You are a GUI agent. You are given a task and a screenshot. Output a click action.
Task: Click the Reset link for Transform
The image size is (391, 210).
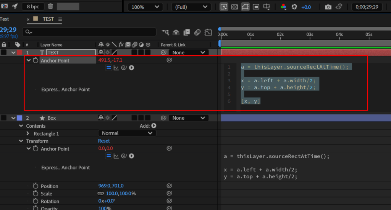(104, 141)
